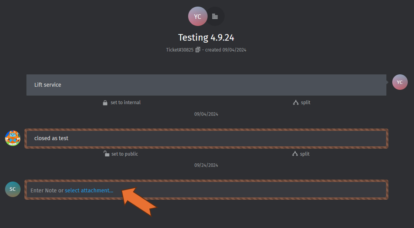Toggle 'set to internal' on Lift service article

click(x=125, y=103)
